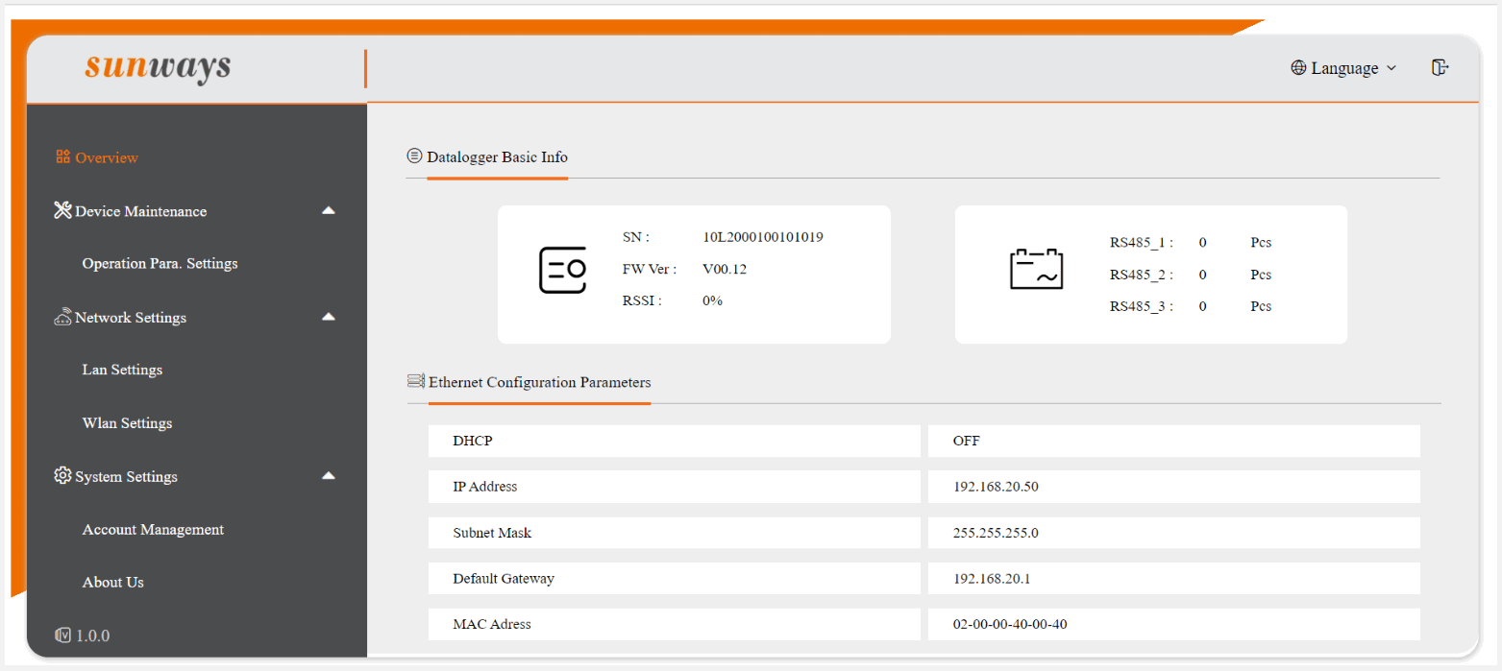Click the RS485 battery device icon
The height and width of the screenshot is (671, 1502).
pyautogui.click(x=1036, y=270)
